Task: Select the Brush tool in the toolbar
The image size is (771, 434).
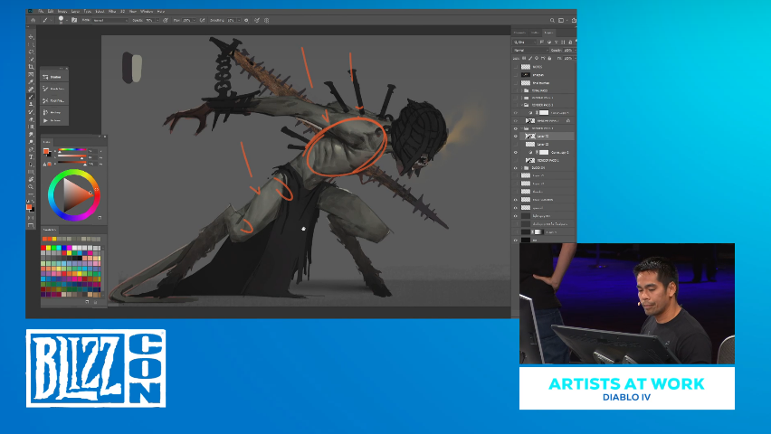Action: point(31,97)
